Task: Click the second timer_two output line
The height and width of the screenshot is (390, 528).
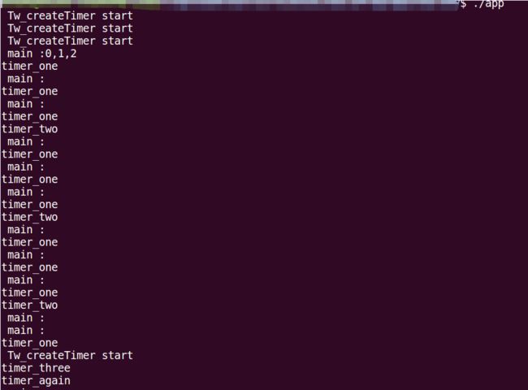Action: (x=29, y=217)
